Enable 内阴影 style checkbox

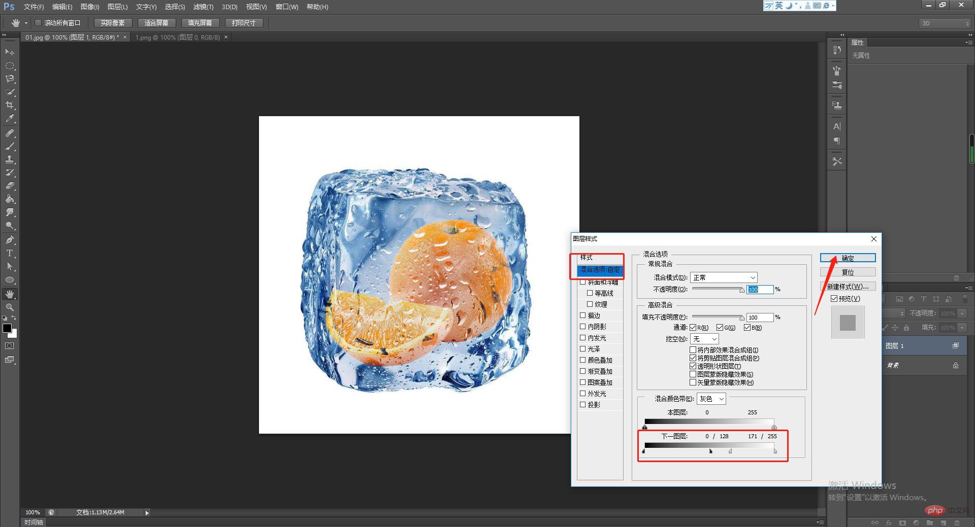point(583,327)
